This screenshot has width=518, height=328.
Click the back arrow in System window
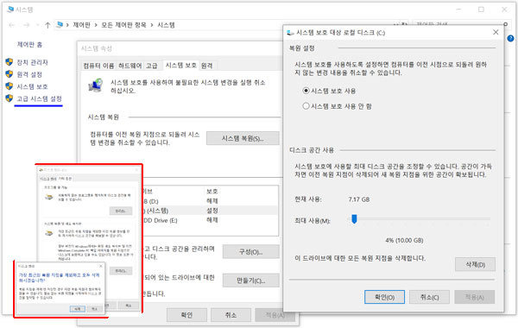11,25
